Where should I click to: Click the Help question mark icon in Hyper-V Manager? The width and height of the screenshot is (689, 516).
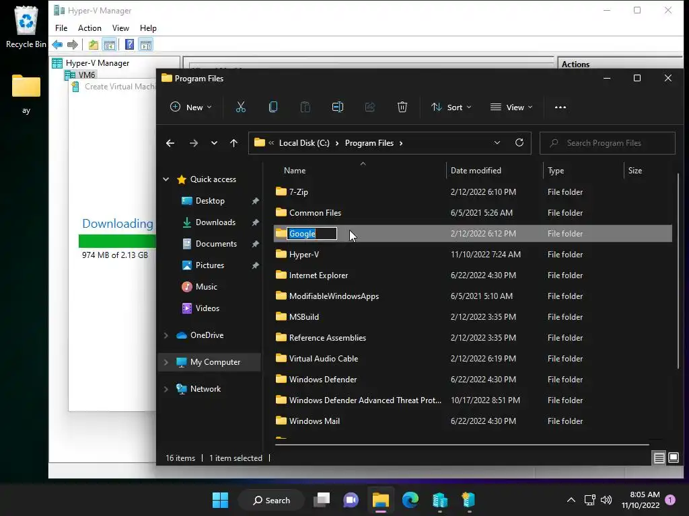click(129, 44)
